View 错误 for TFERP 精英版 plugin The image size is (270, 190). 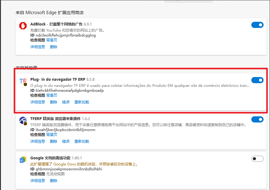coord(66,141)
